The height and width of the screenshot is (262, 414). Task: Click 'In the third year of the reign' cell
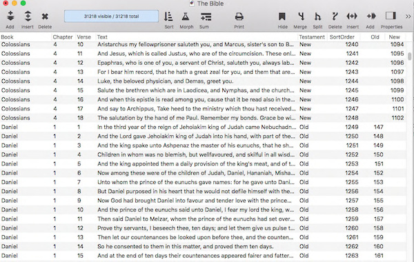[x=197, y=127]
